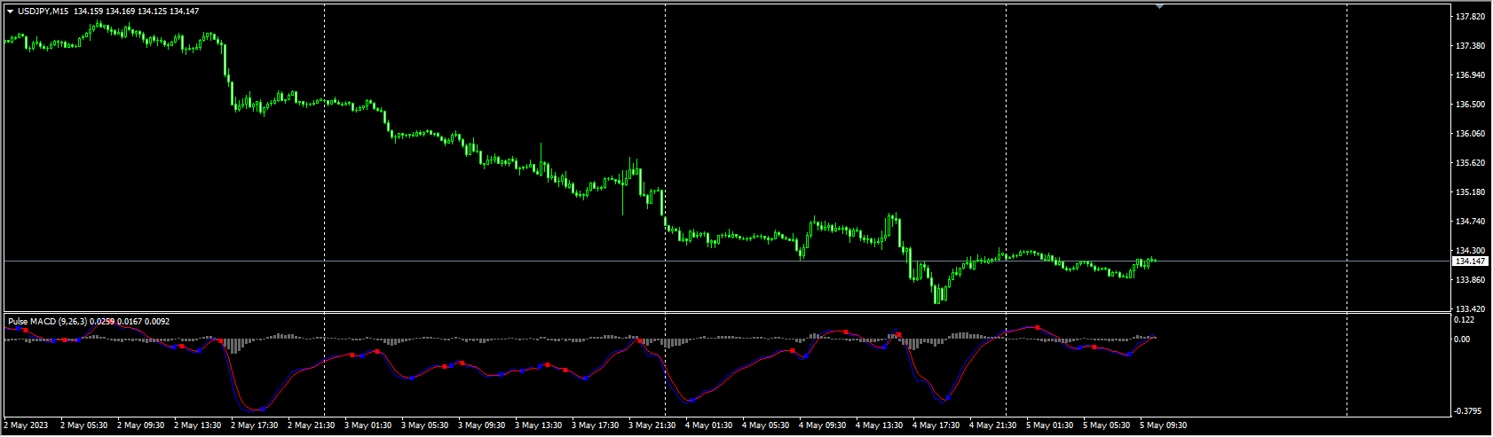This screenshot has width=1493, height=437.
Task: Click the 3 May 13:30 time label
Action: 539,425
